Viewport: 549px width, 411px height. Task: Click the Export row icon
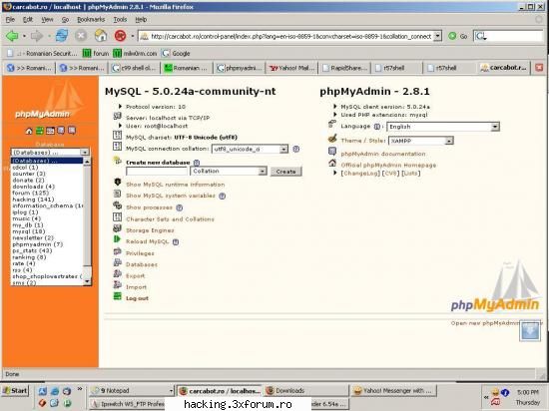[x=118, y=274]
